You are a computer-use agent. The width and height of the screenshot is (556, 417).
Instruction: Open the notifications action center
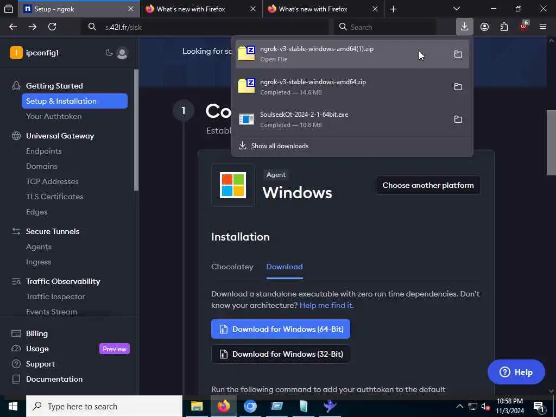point(539,407)
